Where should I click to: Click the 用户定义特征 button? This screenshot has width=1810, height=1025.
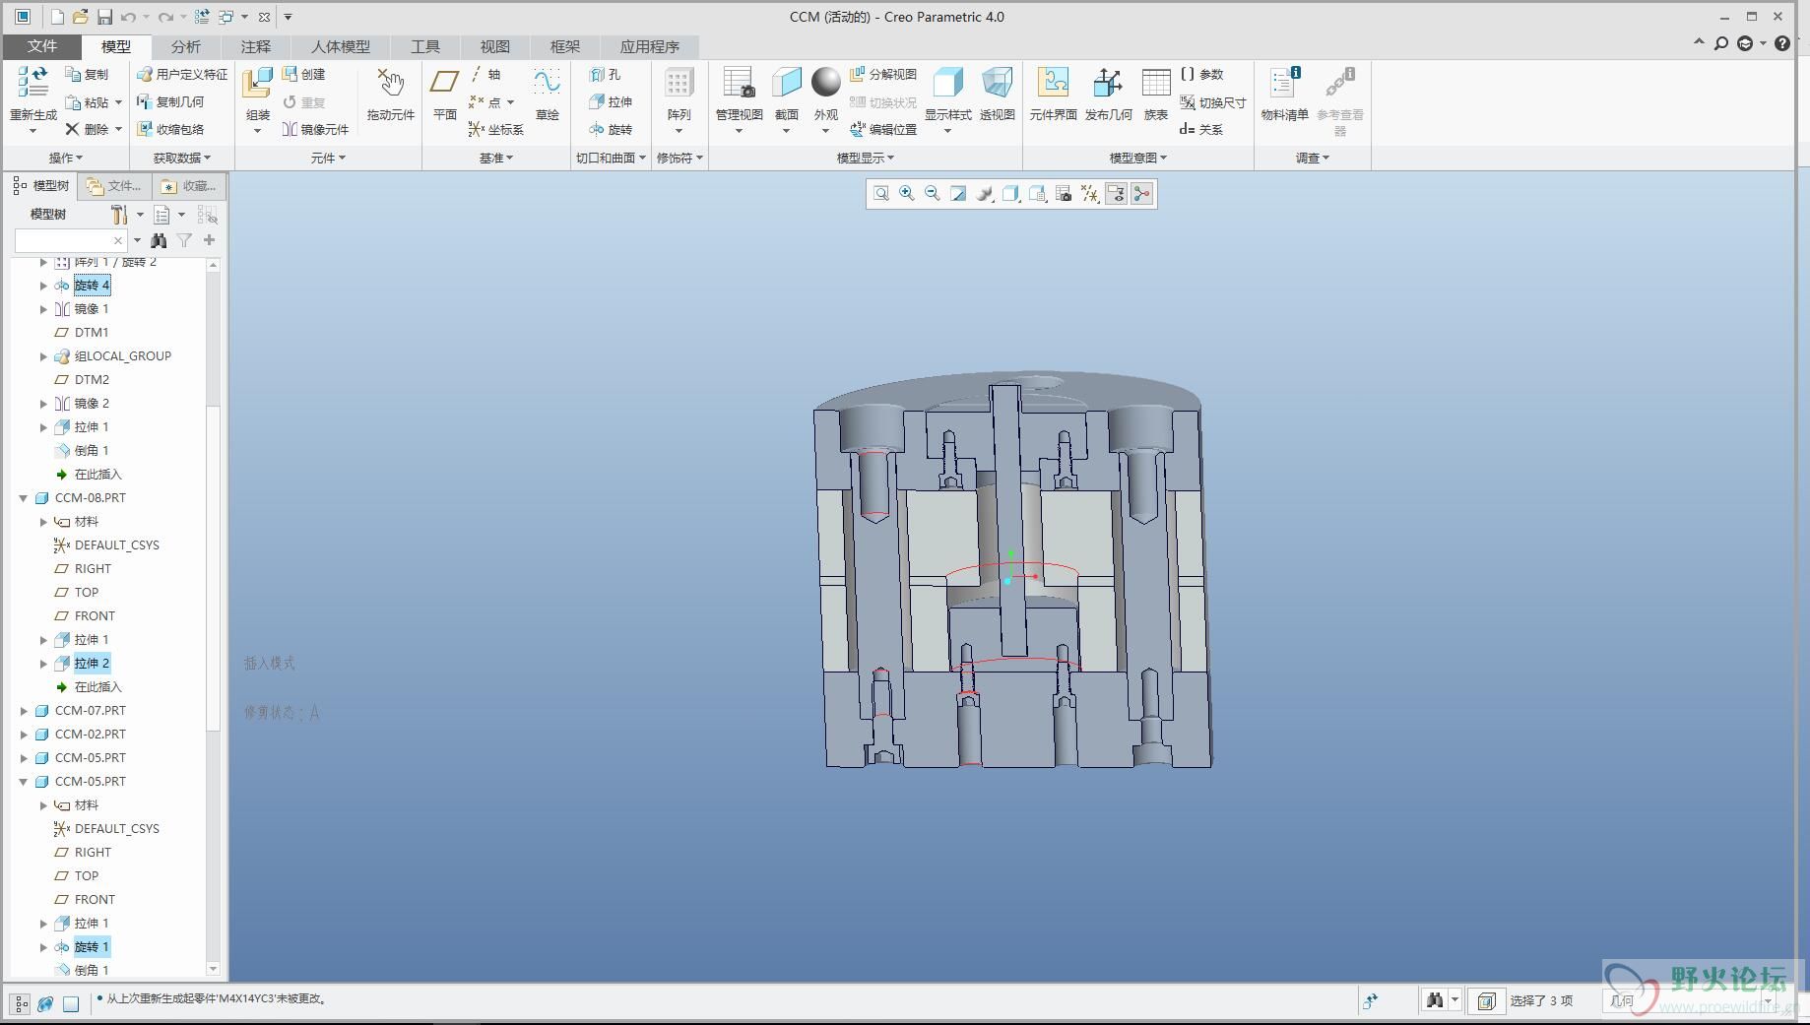pyautogui.click(x=182, y=75)
